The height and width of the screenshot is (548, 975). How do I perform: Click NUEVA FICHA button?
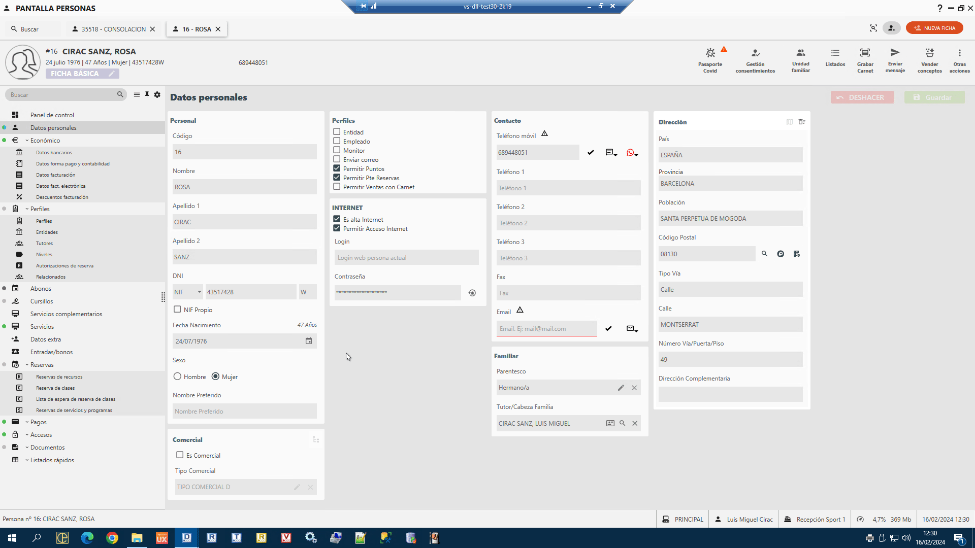[x=934, y=28]
